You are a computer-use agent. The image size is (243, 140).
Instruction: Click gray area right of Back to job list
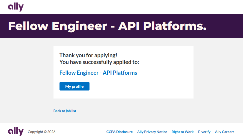(x=150, y=111)
